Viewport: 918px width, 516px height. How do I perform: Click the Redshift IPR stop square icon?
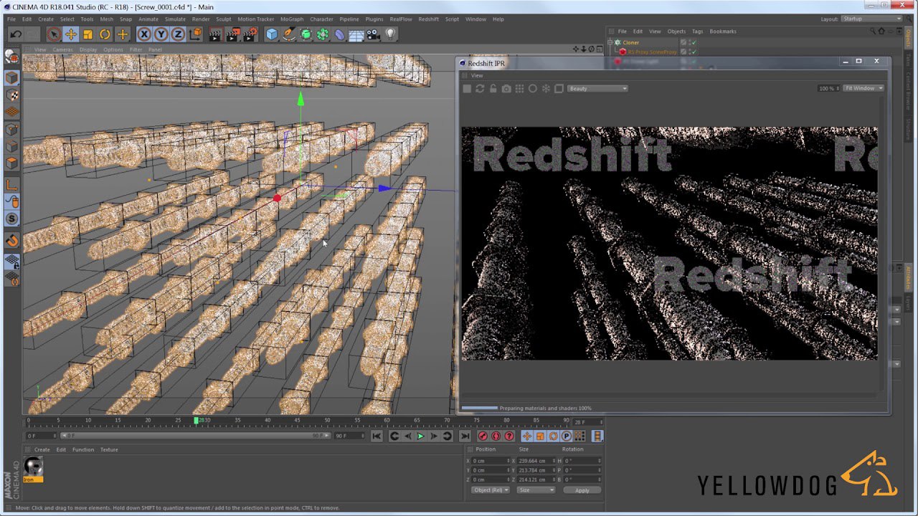(467, 88)
